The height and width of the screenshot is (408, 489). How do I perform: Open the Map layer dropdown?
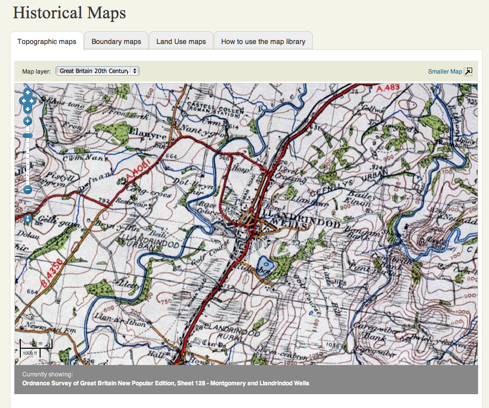[98, 71]
